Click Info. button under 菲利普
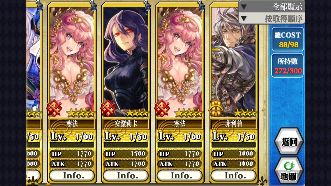This screenshot has height=186, width=331. [234, 176]
